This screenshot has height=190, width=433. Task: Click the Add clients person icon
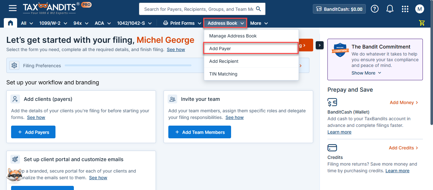coord(15,99)
